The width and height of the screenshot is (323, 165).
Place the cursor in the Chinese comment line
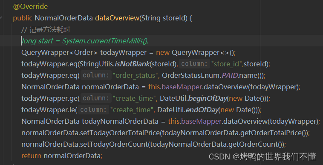pos(46,30)
